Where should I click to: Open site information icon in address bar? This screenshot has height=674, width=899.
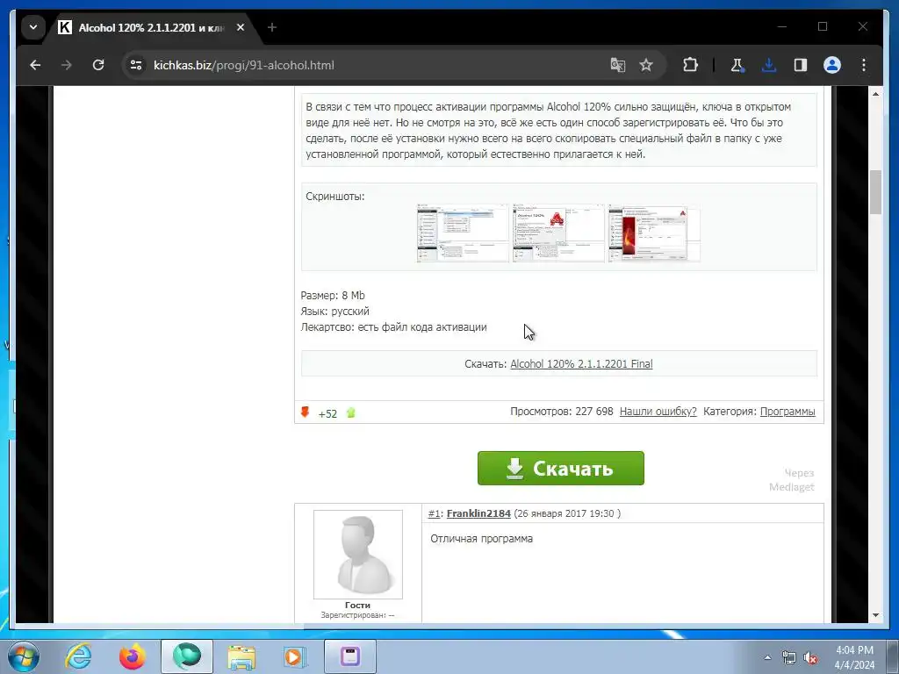coord(136,65)
